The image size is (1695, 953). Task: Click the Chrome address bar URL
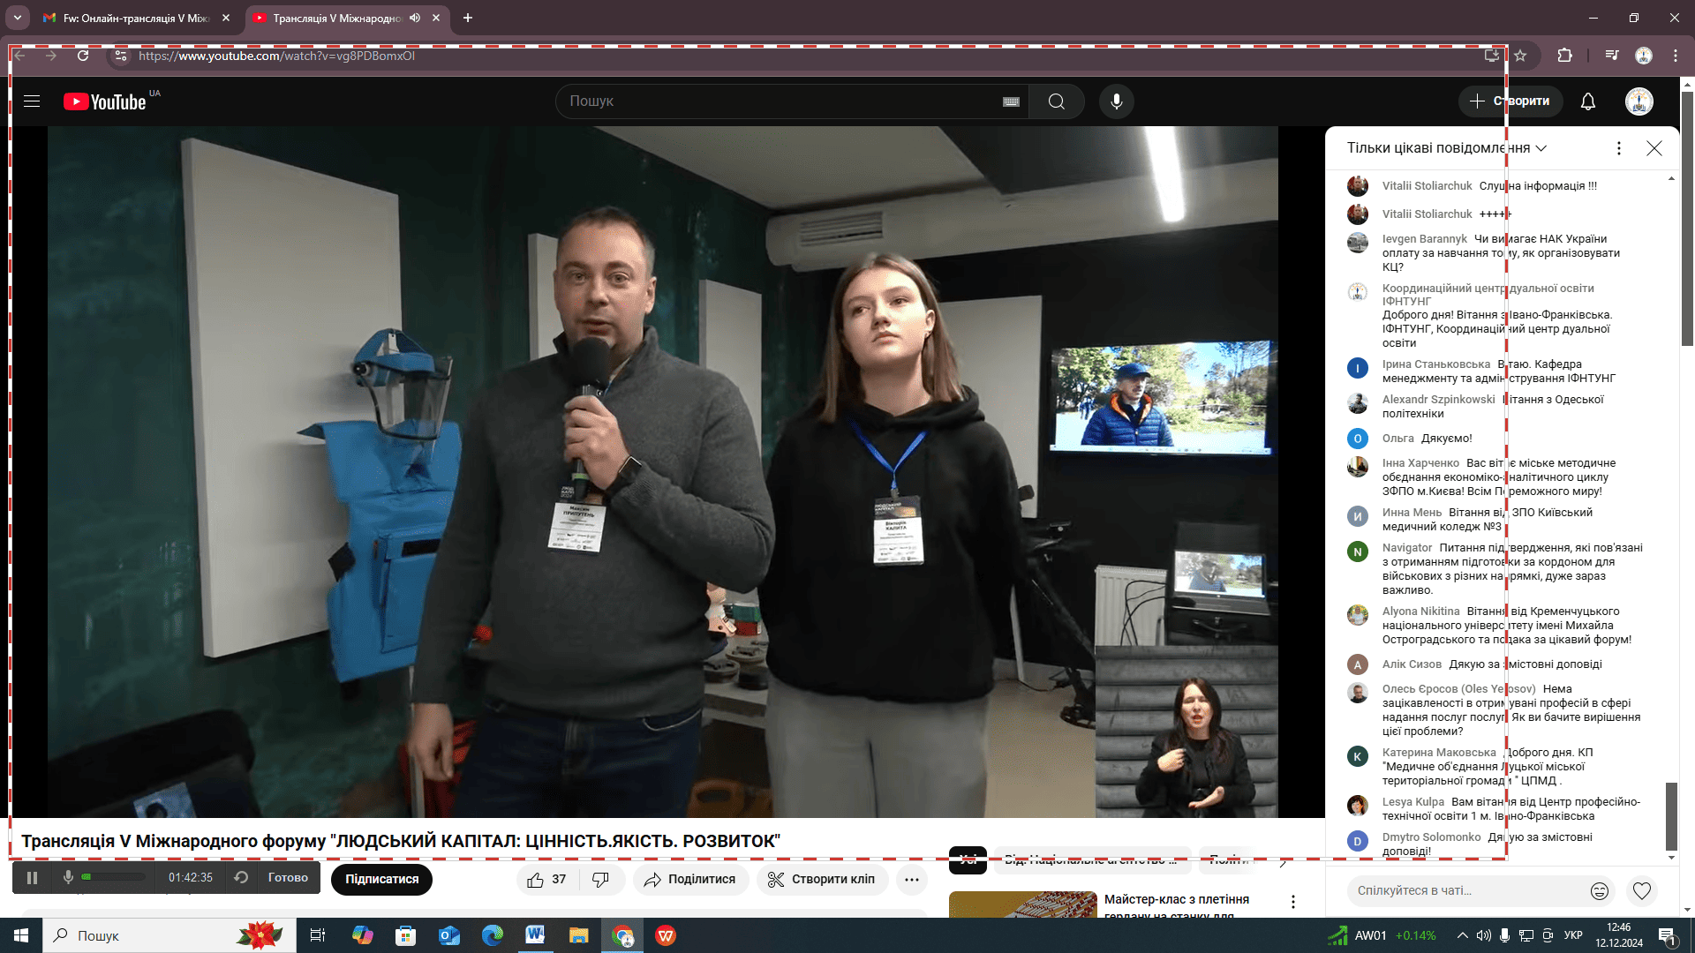coord(276,56)
